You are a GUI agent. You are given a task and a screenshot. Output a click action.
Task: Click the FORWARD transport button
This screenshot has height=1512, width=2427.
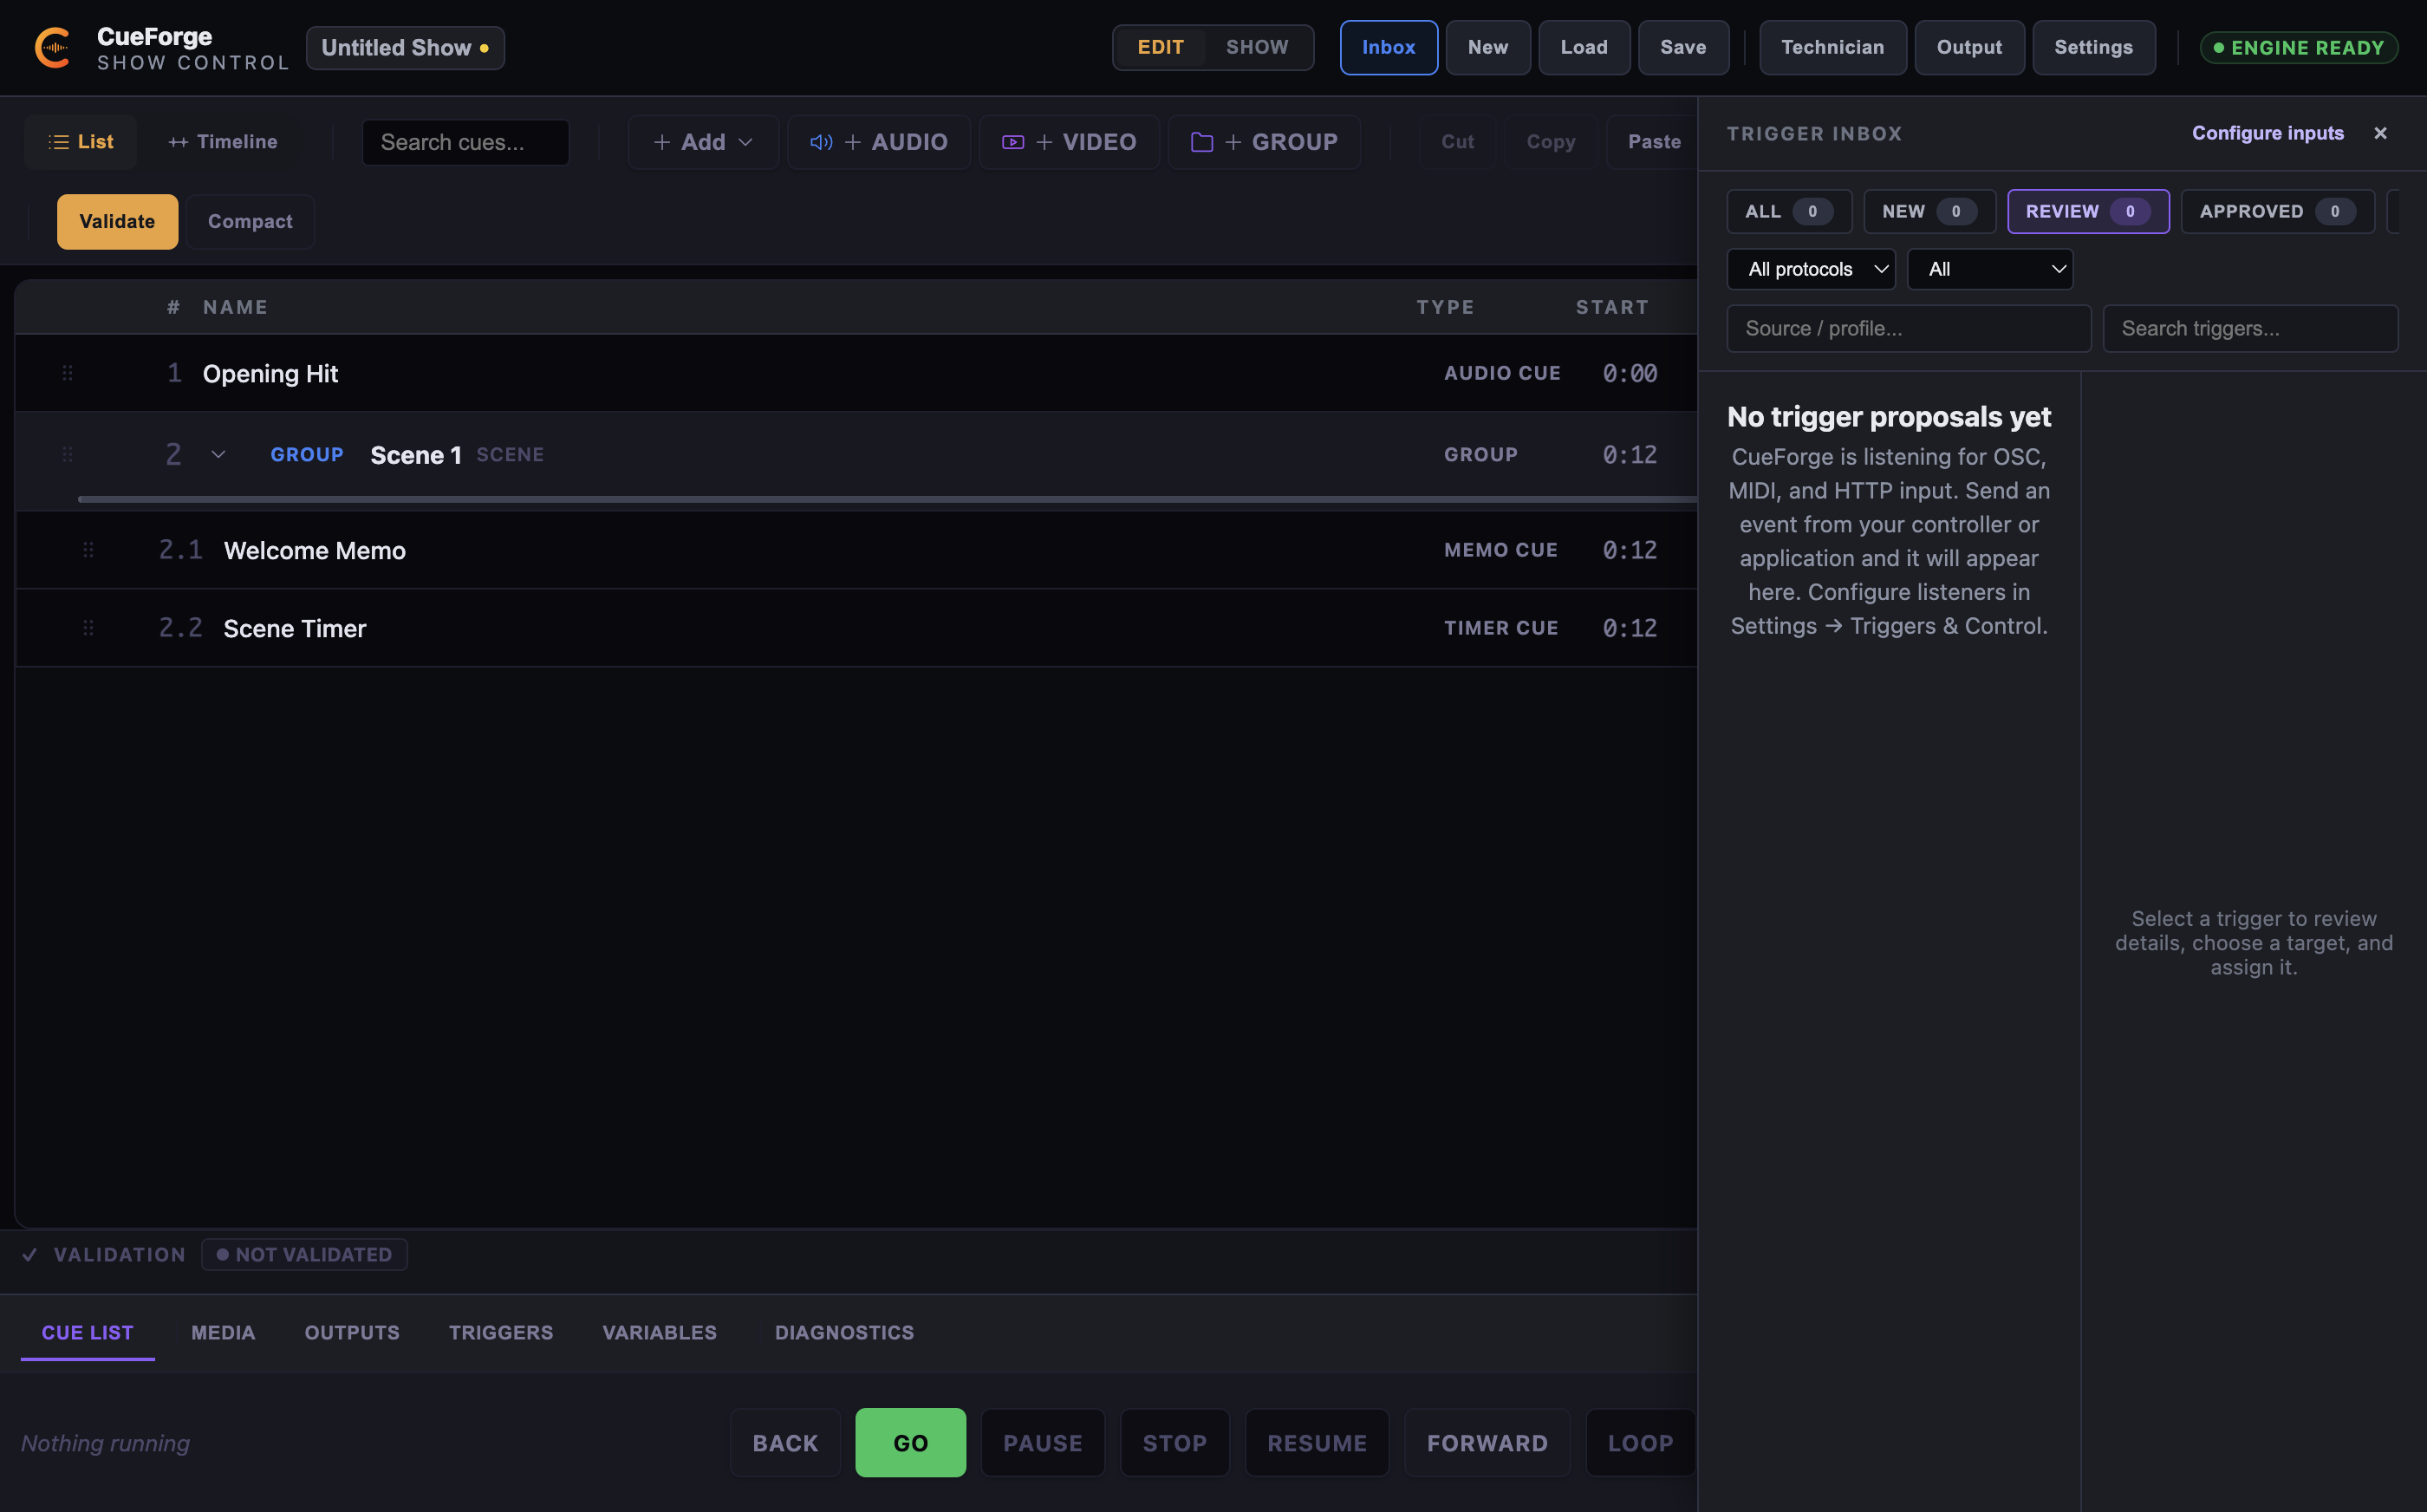tap(1487, 1442)
